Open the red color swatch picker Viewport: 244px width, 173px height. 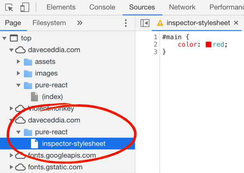tap(208, 45)
